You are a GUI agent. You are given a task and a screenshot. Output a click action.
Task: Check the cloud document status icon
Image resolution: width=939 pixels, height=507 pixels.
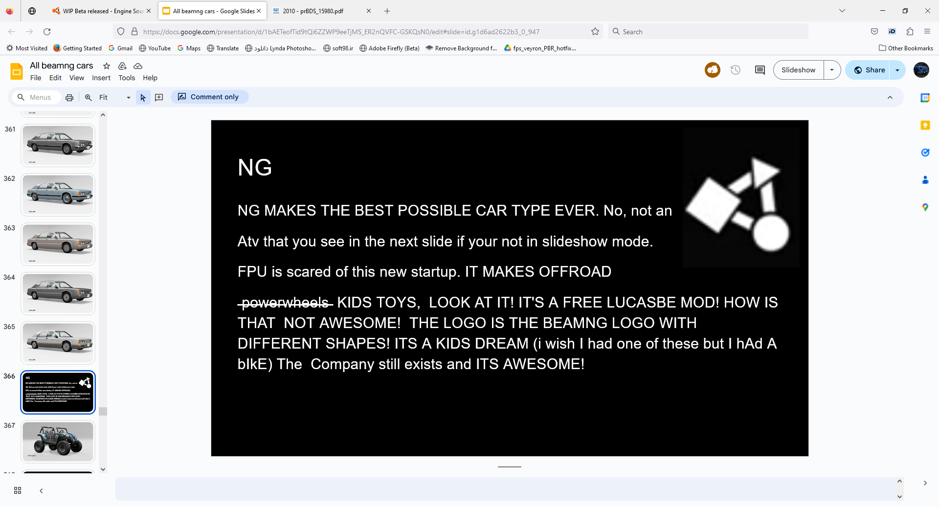(x=138, y=66)
